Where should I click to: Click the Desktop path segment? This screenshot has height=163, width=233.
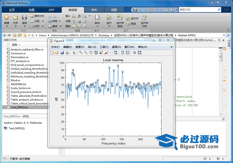coord(104,35)
